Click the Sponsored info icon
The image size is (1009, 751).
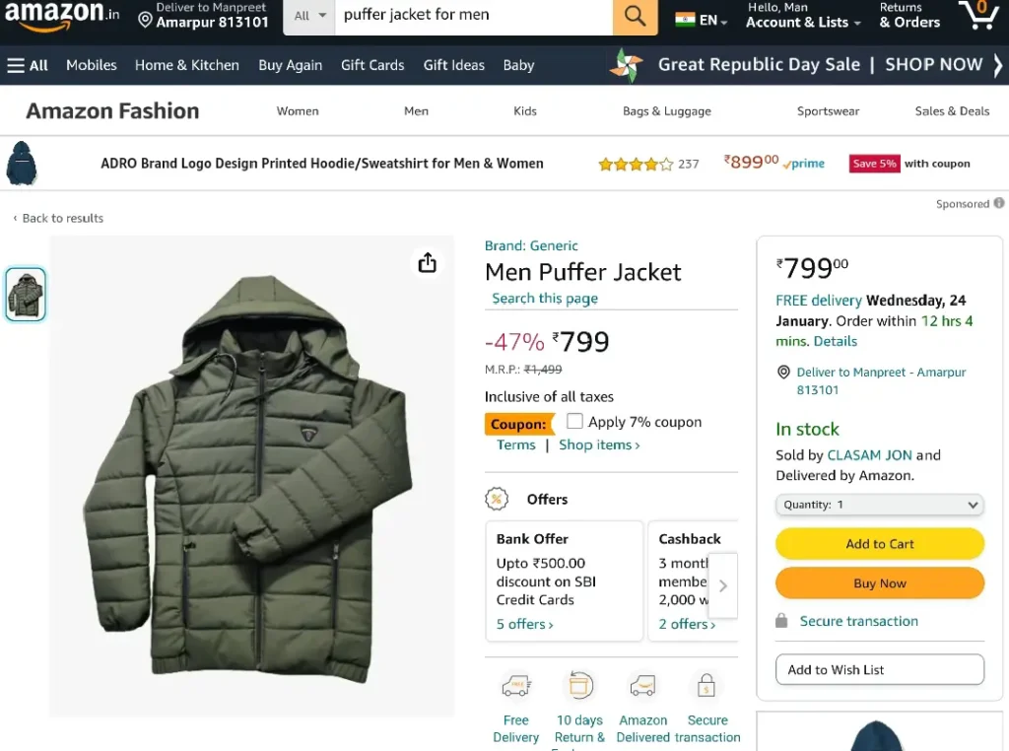998,203
